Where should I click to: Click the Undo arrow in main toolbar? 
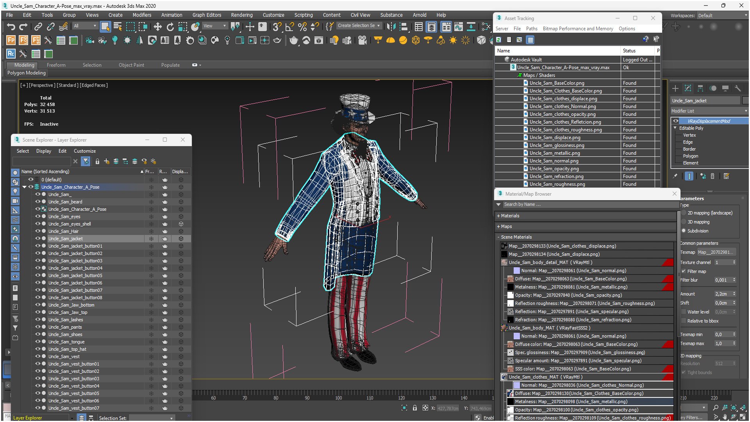point(11,27)
